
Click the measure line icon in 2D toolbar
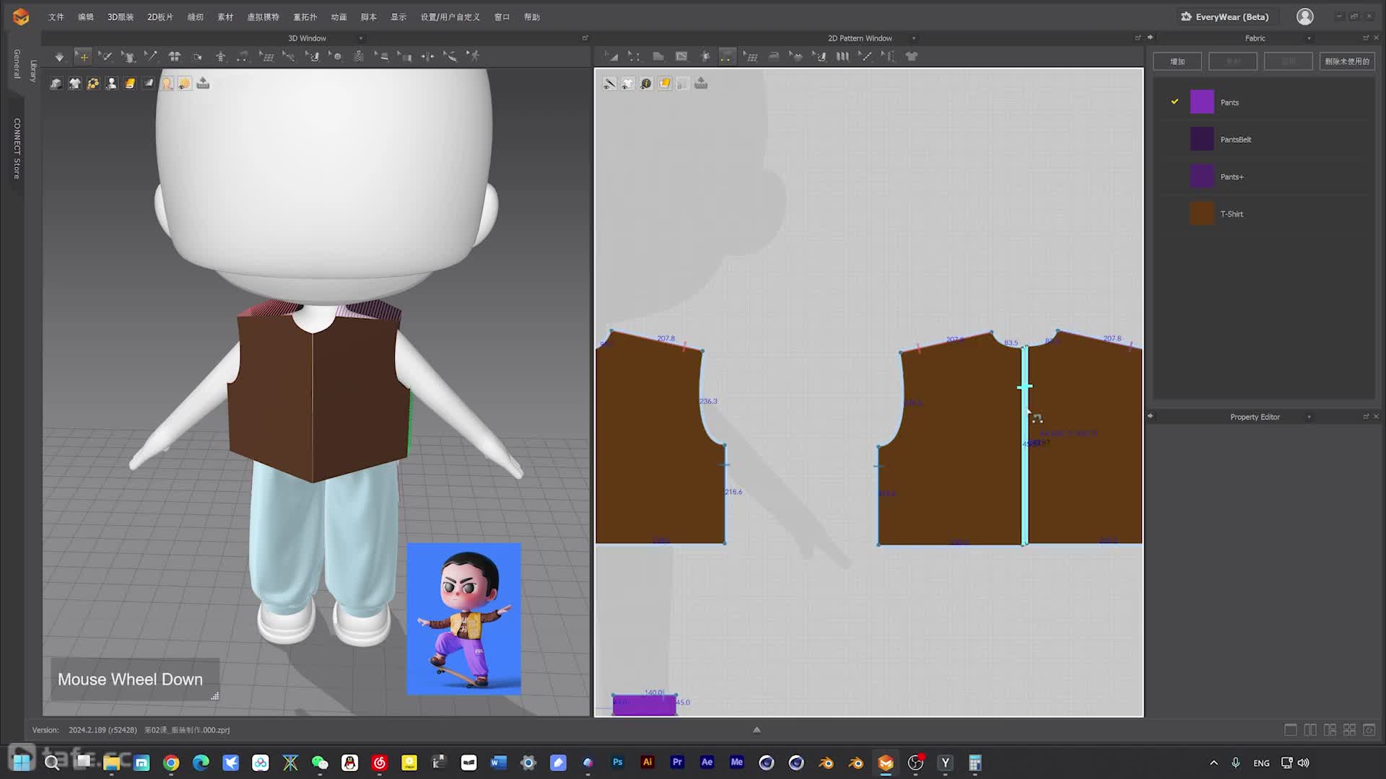(865, 56)
